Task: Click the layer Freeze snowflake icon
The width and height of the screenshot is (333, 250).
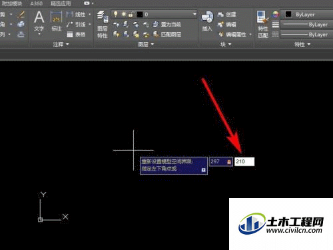Action: click(136, 24)
